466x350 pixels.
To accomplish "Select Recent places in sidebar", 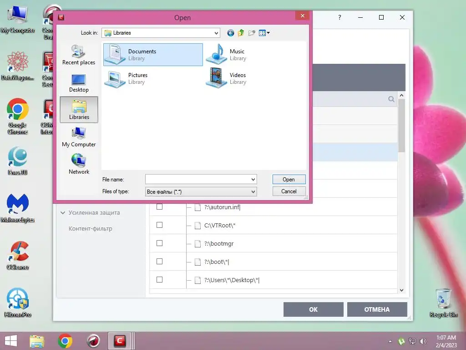I will (x=79, y=55).
